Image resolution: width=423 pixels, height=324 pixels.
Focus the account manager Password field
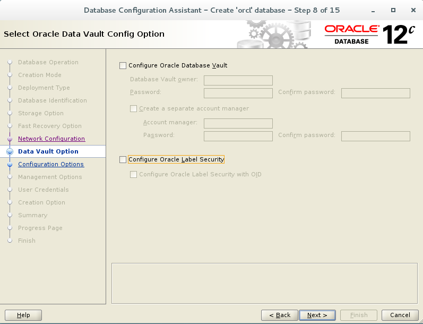[x=238, y=136]
